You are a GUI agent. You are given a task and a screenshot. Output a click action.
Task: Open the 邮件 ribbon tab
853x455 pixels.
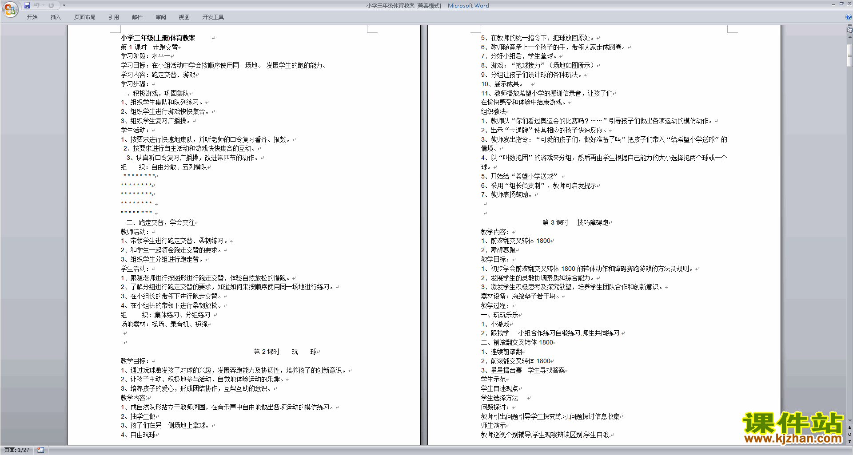pos(137,17)
